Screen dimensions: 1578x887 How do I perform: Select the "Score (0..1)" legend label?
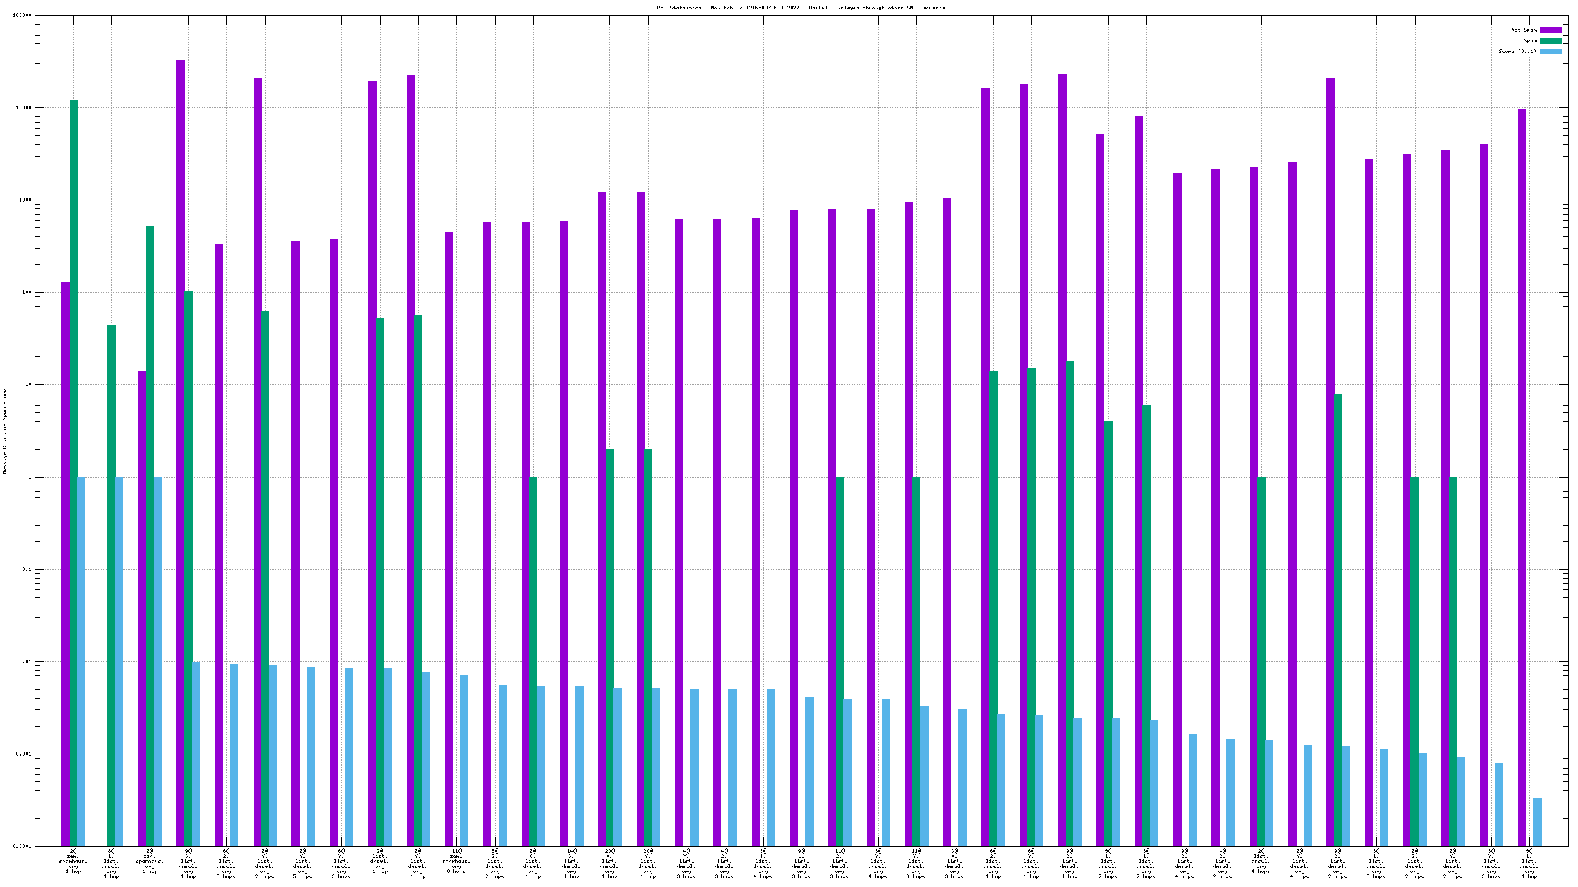point(1517,51)
